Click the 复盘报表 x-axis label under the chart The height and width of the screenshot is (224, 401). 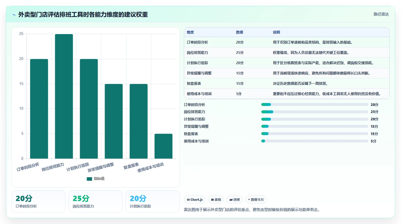[x=131, y=166]
